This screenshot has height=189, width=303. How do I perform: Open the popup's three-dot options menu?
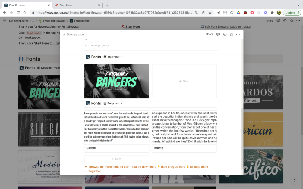point(238,34)
